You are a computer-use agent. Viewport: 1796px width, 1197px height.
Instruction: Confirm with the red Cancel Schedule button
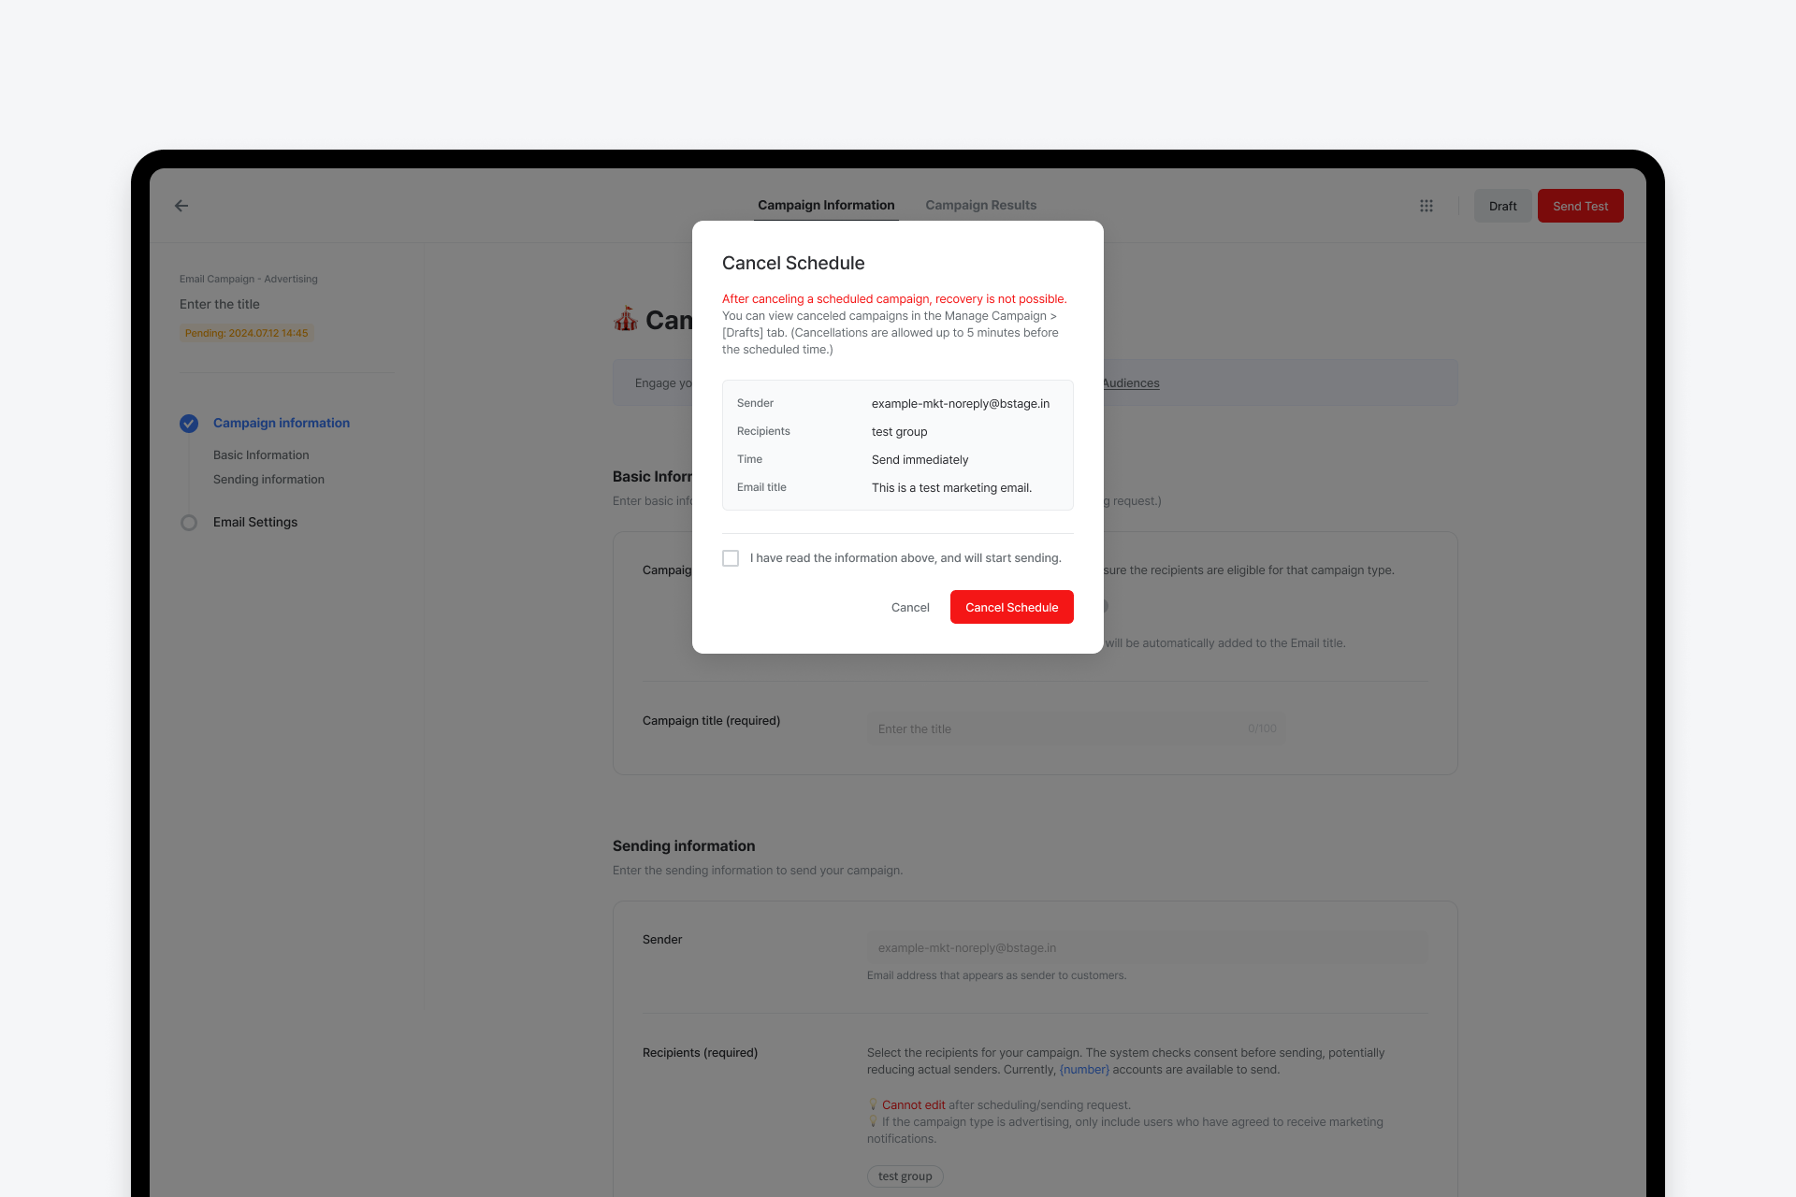click(1011, 607)
